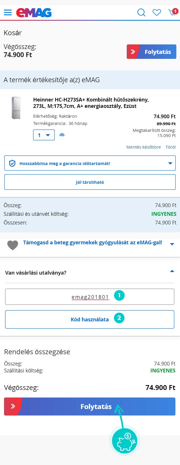Image resolution: width=180 pixels, height=465 pixels.
Task: Click the warranty shield icon
Action: click(x=12, y=164)
